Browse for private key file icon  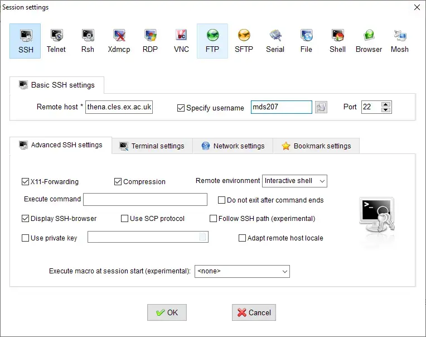[202, 237]
